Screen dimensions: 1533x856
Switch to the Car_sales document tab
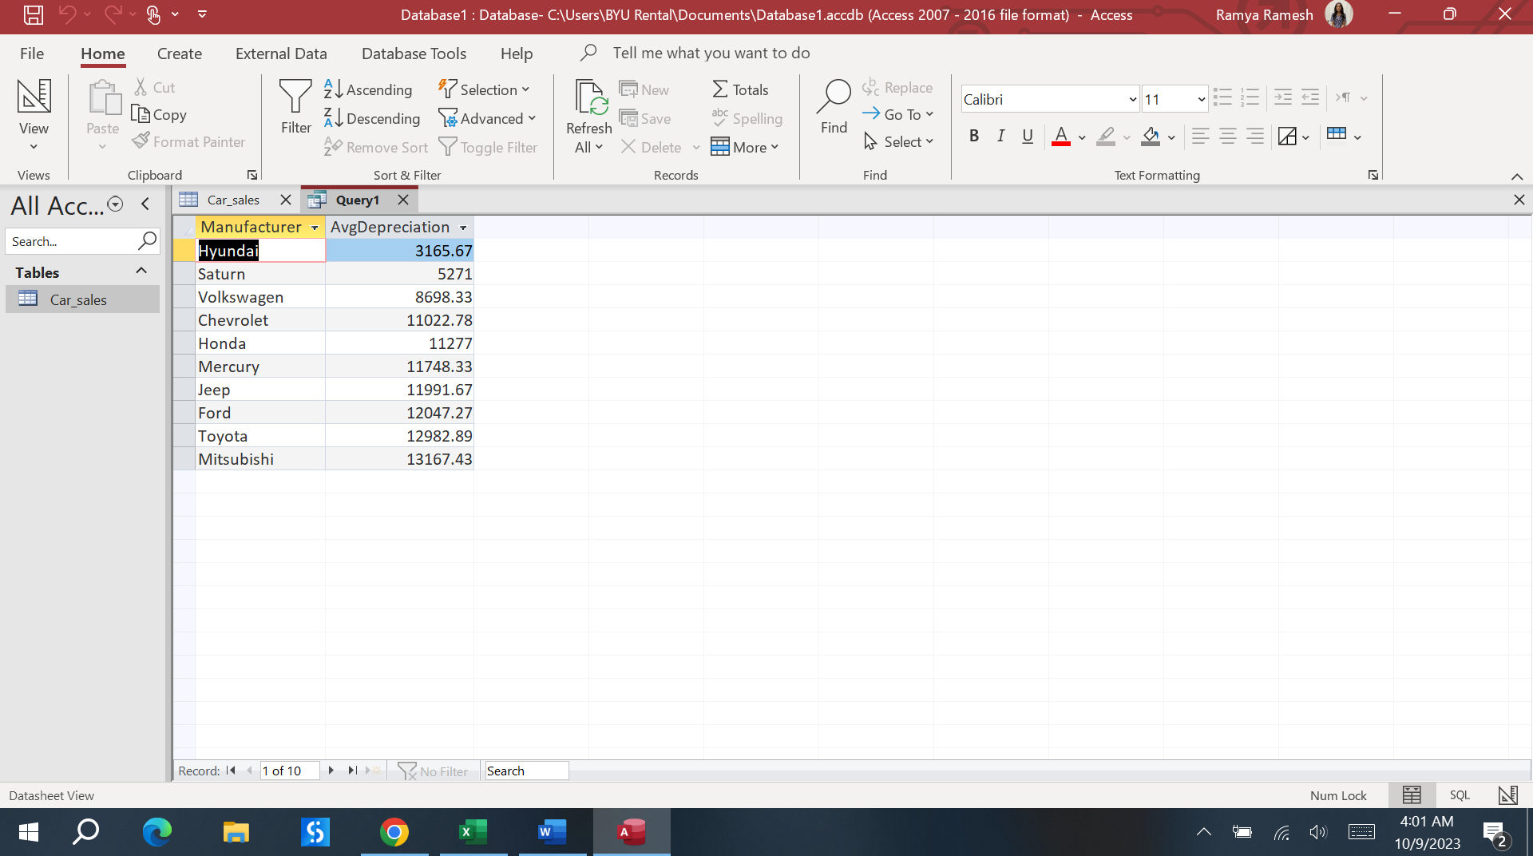[x=232, y=200]
